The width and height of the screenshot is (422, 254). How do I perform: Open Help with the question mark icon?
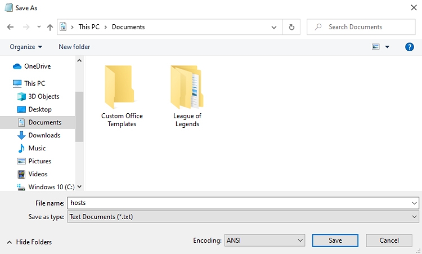pos(410,47)
